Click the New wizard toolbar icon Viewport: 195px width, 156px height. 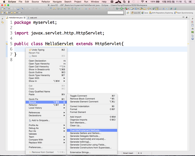coord(2,9)
